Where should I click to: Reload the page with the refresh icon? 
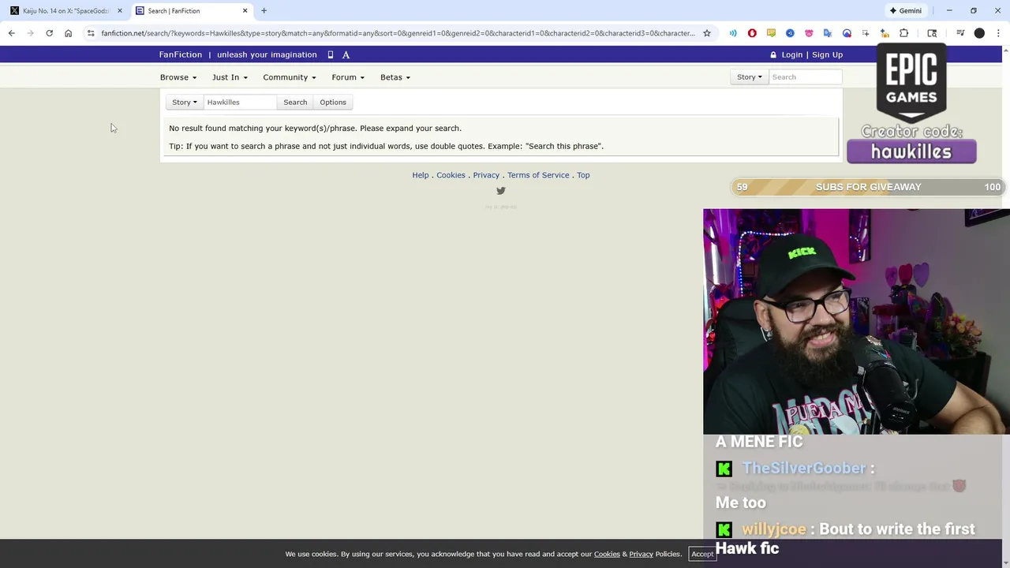pos(49,33)
